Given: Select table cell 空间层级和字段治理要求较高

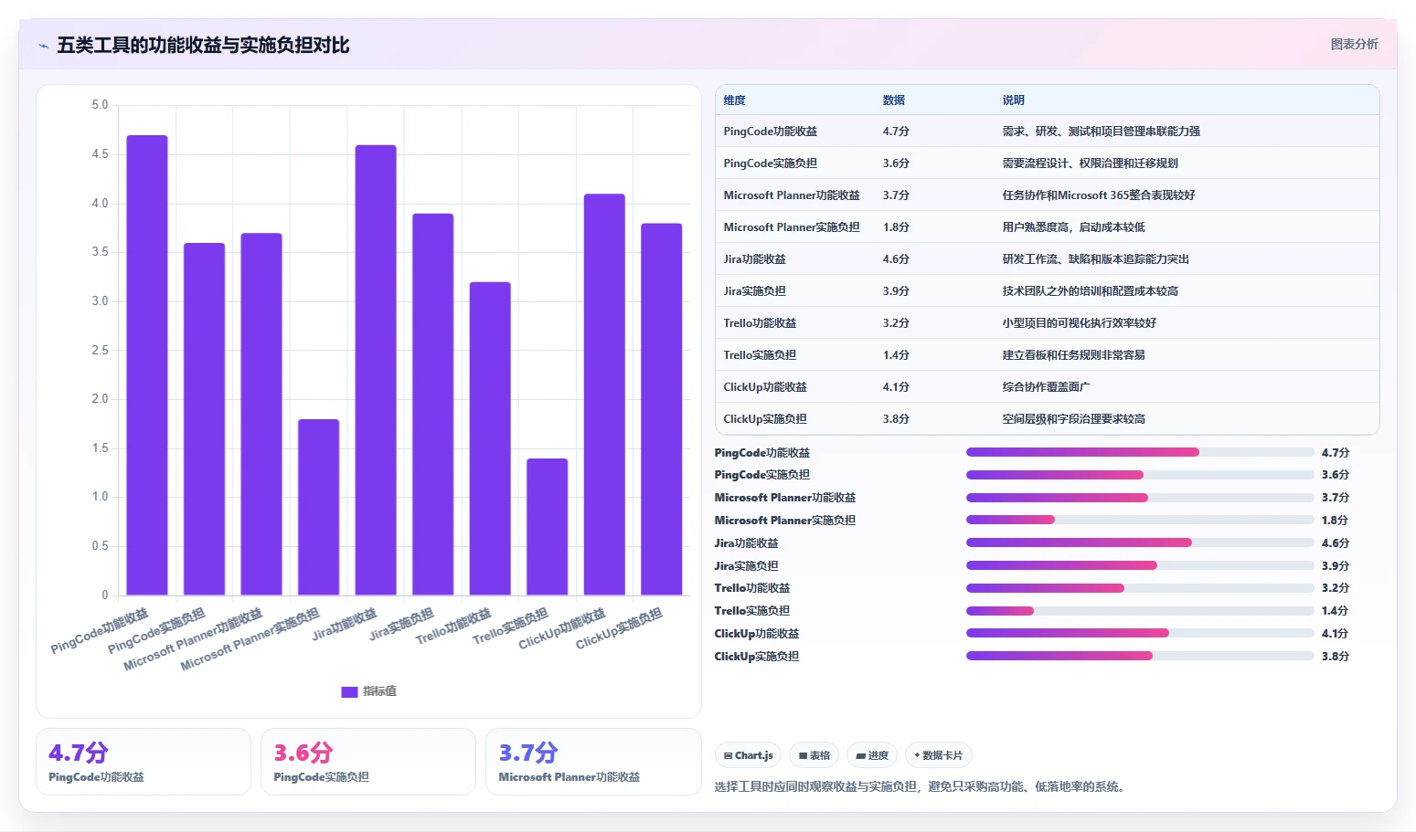Looking at the screenshot, I should [x=1073, y=419].
